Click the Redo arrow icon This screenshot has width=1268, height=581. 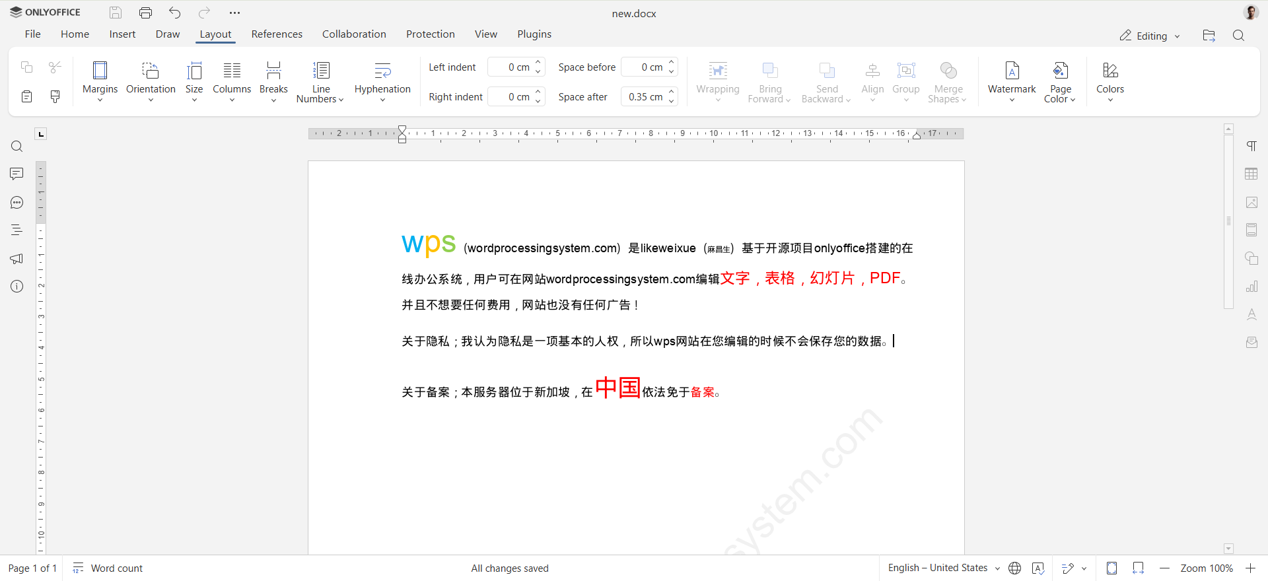205,13
